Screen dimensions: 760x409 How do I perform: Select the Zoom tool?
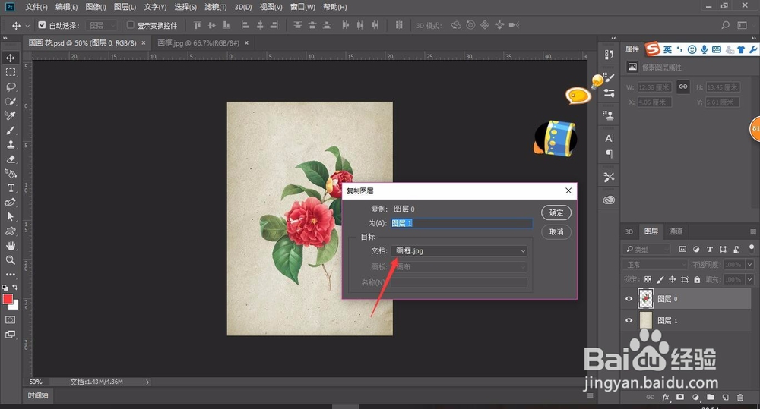pyautogui.click(x=10, y=260)
